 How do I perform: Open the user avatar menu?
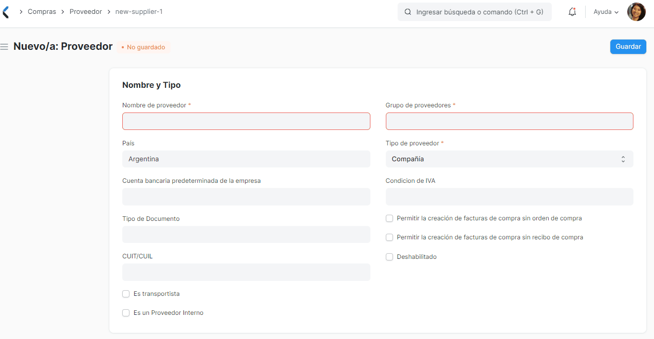click(636, 12)
